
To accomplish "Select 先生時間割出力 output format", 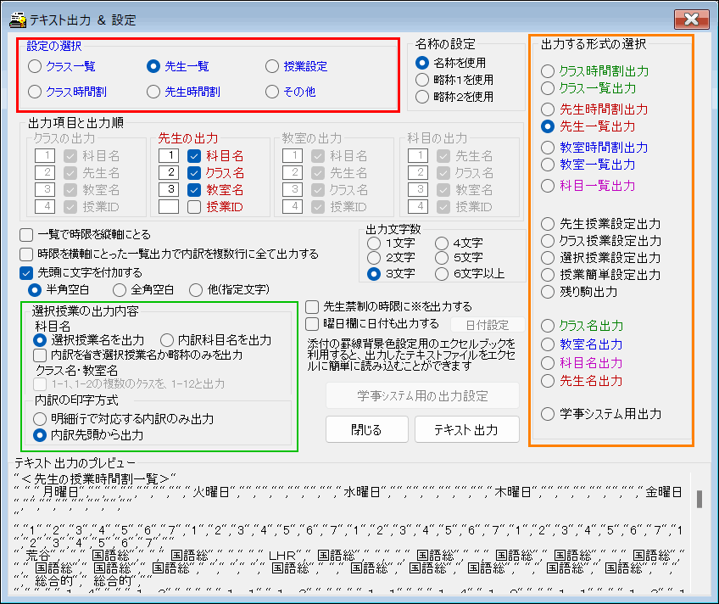I will click(548, 109).
